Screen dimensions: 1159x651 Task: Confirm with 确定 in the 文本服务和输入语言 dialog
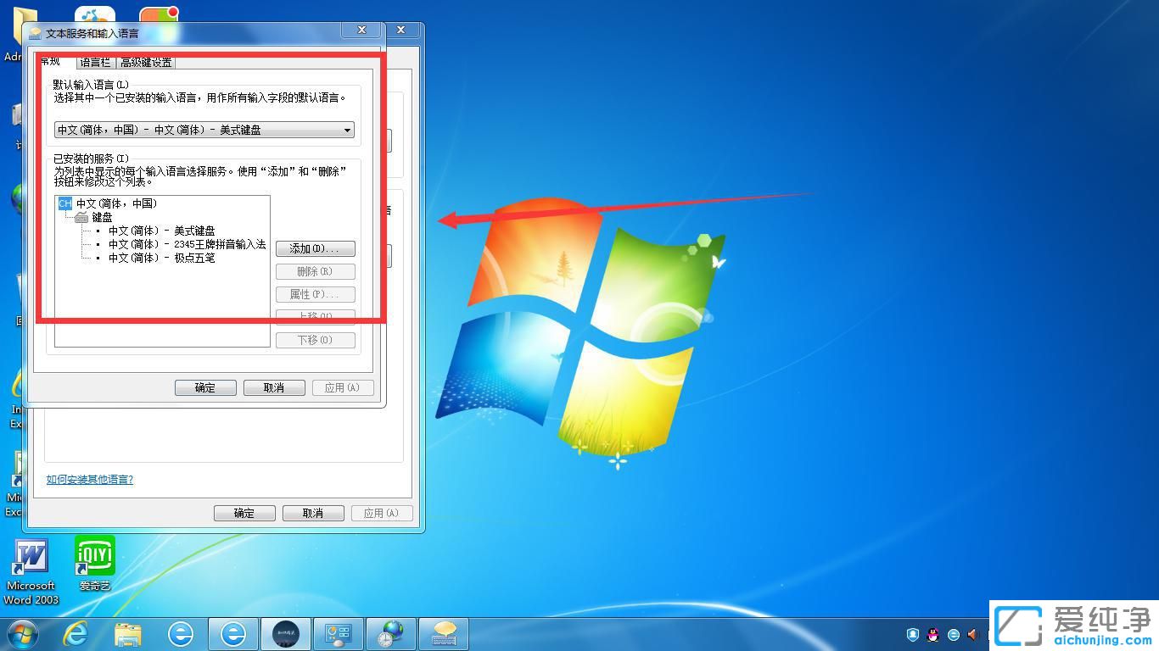[x=205, y=387]
